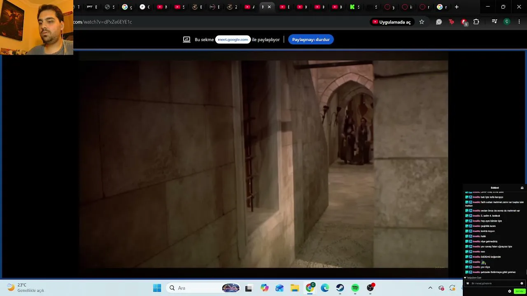Image resolution: width=527 pixels, height=296 pixels.
Task: Open the green Chrome profile avatar
Action: [507, 22]
